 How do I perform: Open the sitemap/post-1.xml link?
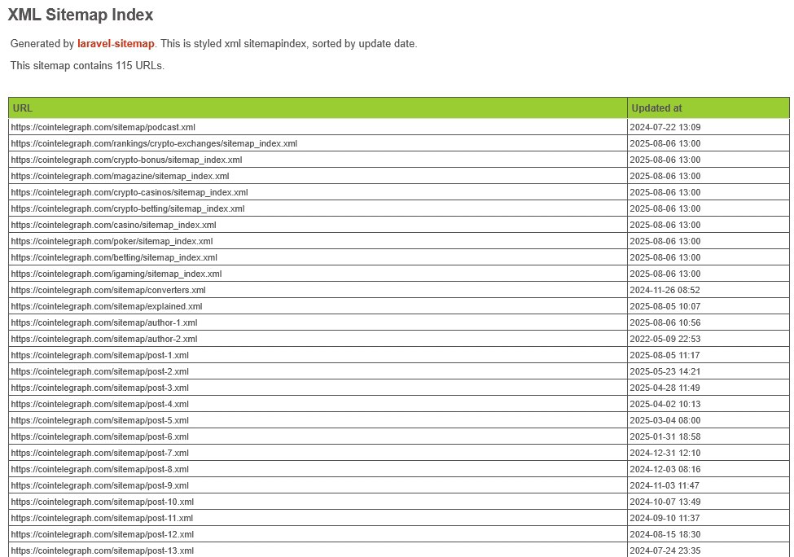pos(99,355)
